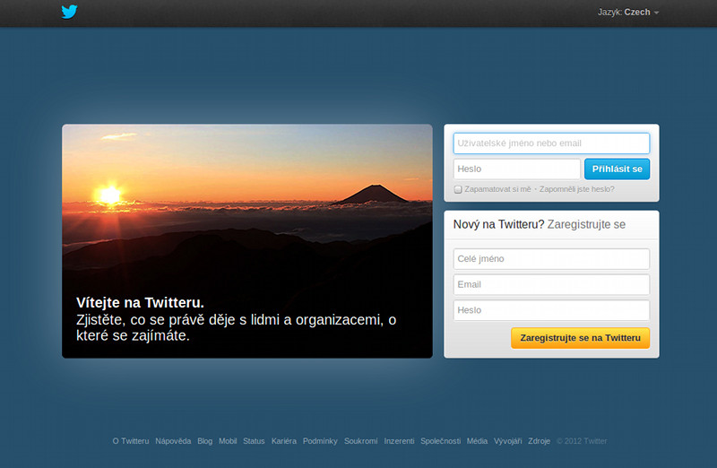The image size is (717, 468).
Task: Click the Přihlásit se button
Action: click(617, 169)
